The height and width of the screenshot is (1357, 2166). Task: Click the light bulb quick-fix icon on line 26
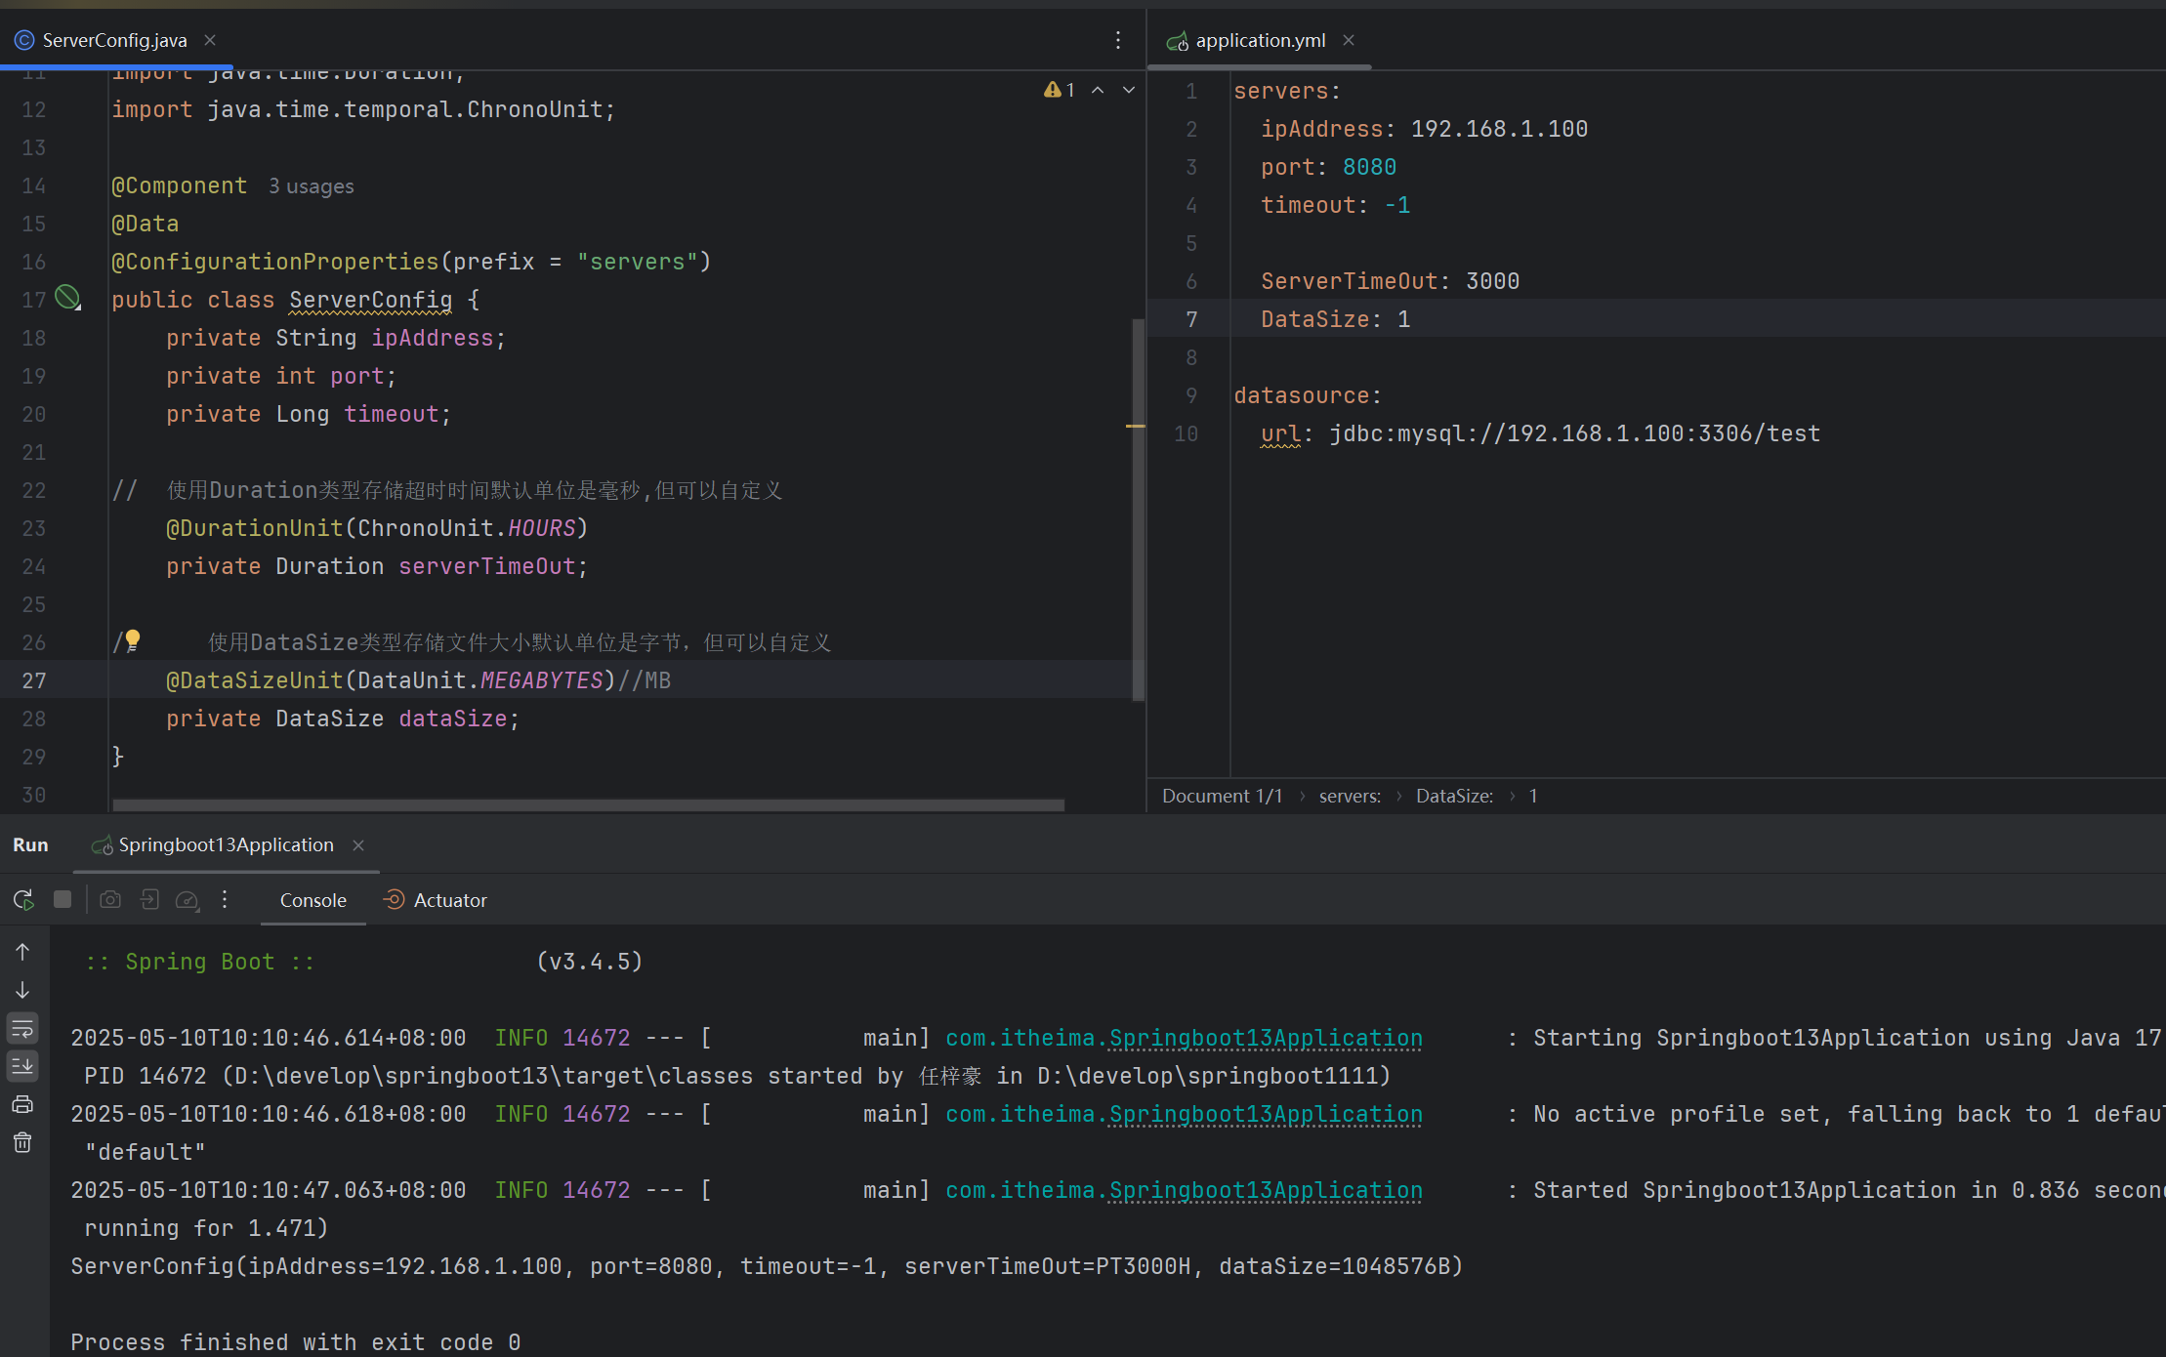click(x=133, y=640)
